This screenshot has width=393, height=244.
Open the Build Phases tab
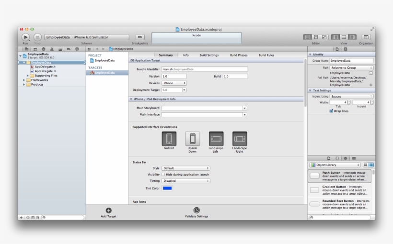click(x=239, y=55)
